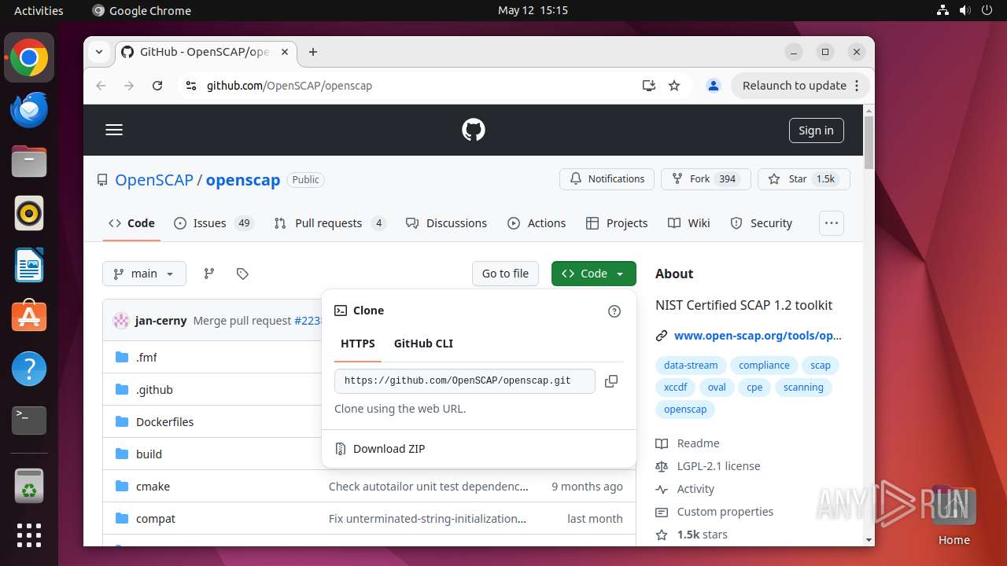This screenshot has height=566, width=1007.
Task: Switch the main branch dropdown
Action: (144, 274)
